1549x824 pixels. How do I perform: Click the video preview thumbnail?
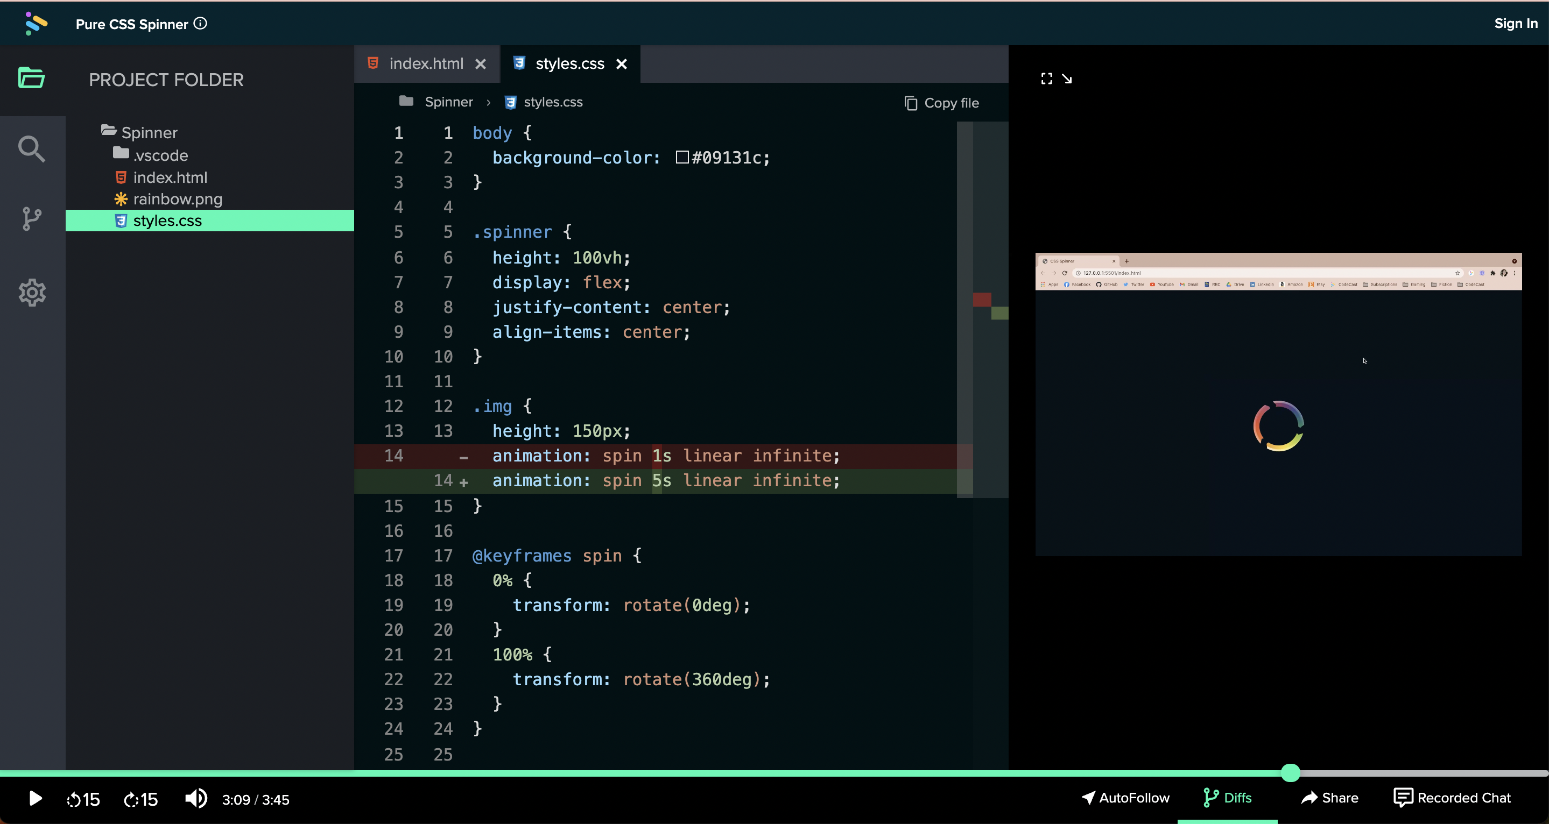click(x=1278, y=404)
